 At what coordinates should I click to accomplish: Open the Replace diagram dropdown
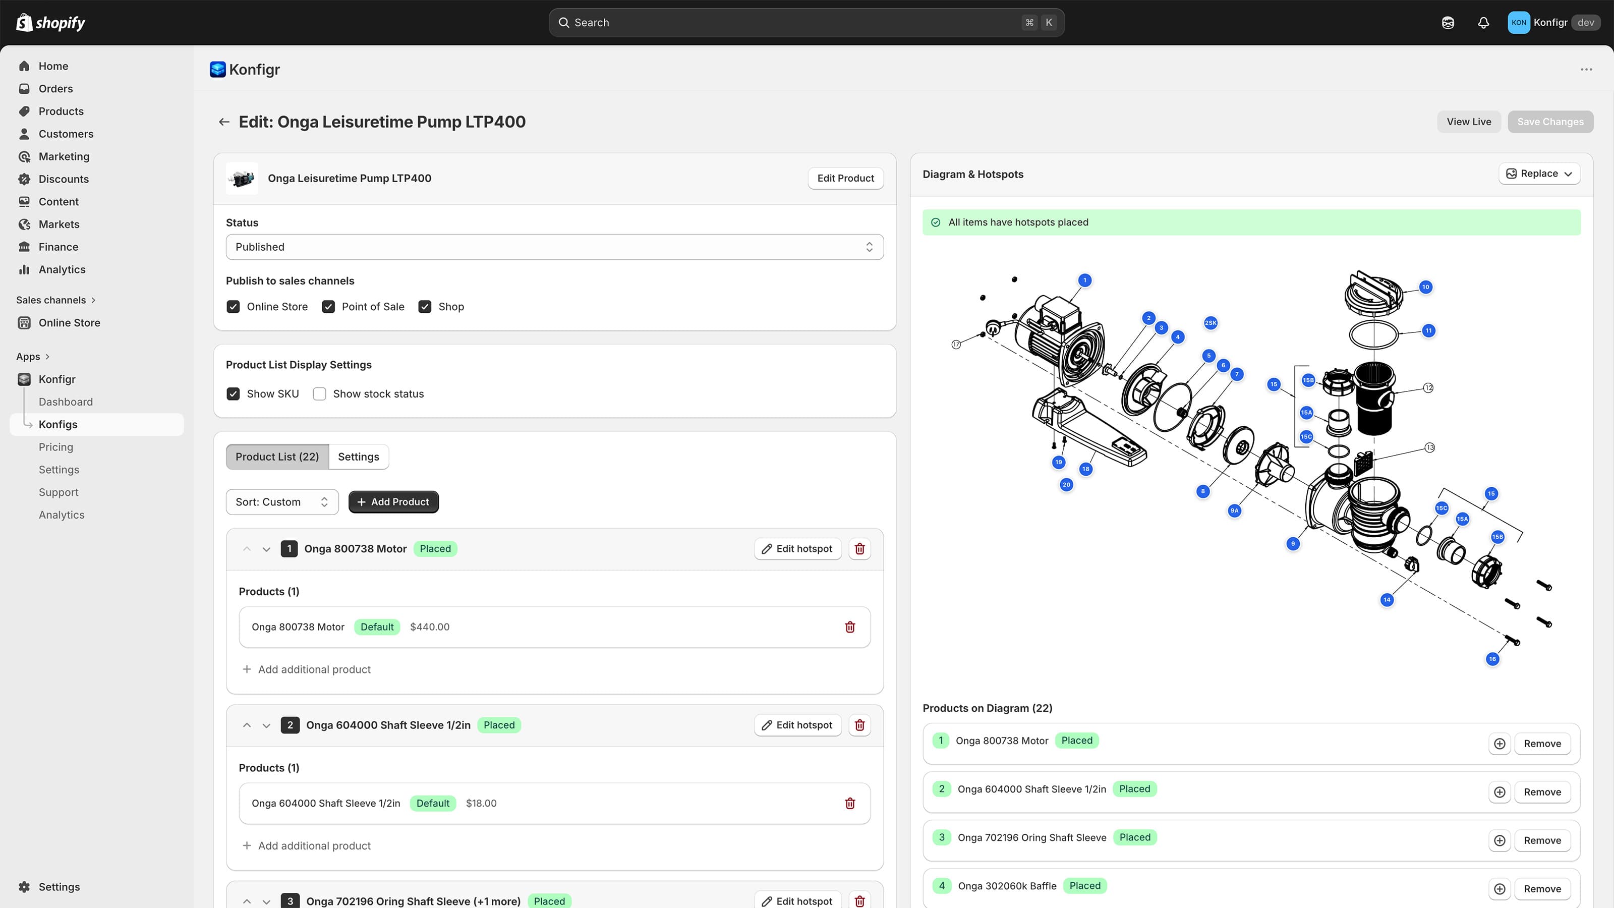pos(1539,174)
